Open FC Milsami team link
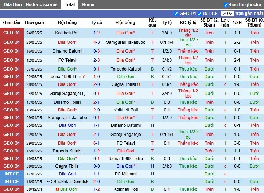The width and height of the screenshot is (264, 193). coord(126,174)
